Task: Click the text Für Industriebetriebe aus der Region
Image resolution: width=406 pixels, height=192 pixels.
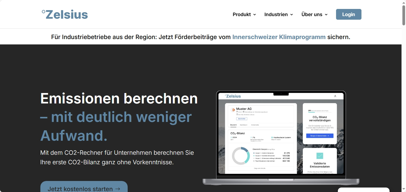Action: click(x=104, y=37)
